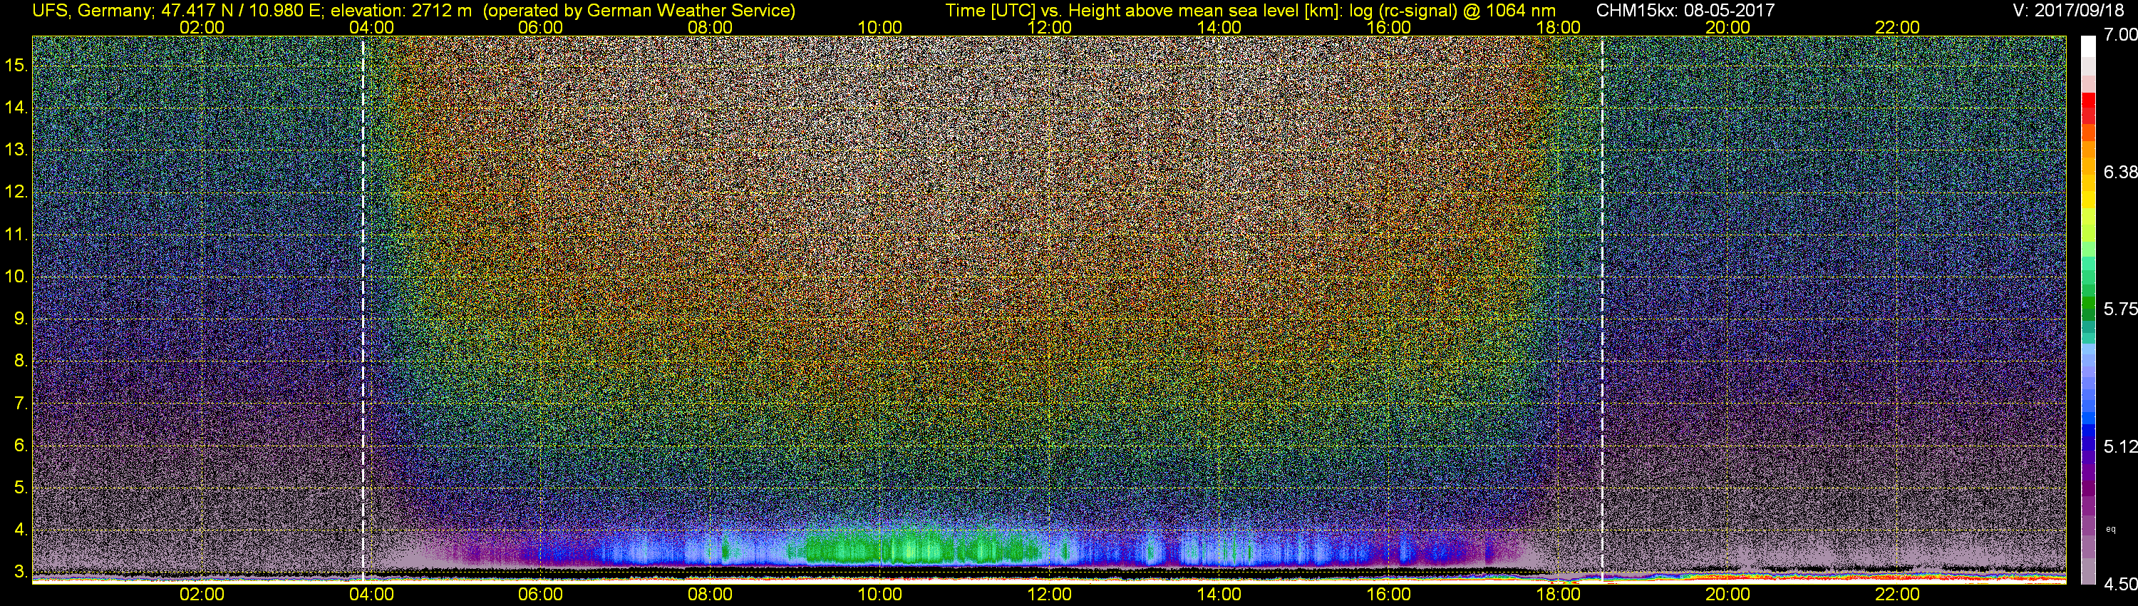Image resolution: width=2138 pixels, height=606 pixels.
Task: Click the '12:00' label on the top time axis
Action: click(1049, 27)
